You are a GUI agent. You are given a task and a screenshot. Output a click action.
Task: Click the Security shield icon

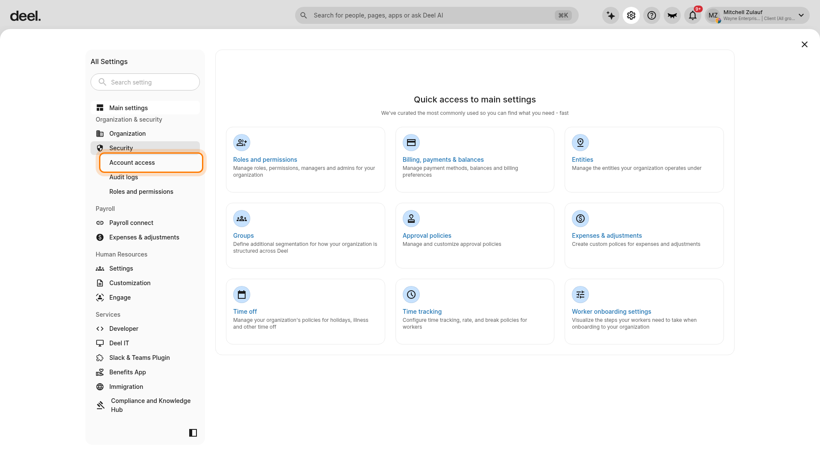click(x=100, y=148)
